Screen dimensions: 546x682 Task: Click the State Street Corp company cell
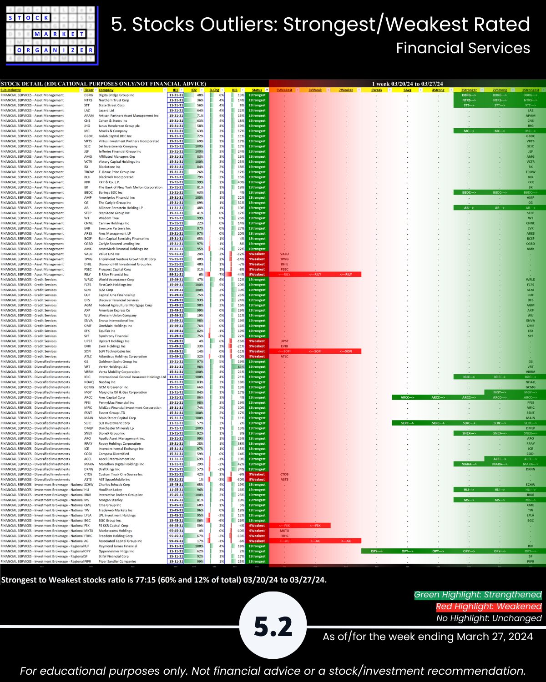pyautogui.click(x=132, y=105)
